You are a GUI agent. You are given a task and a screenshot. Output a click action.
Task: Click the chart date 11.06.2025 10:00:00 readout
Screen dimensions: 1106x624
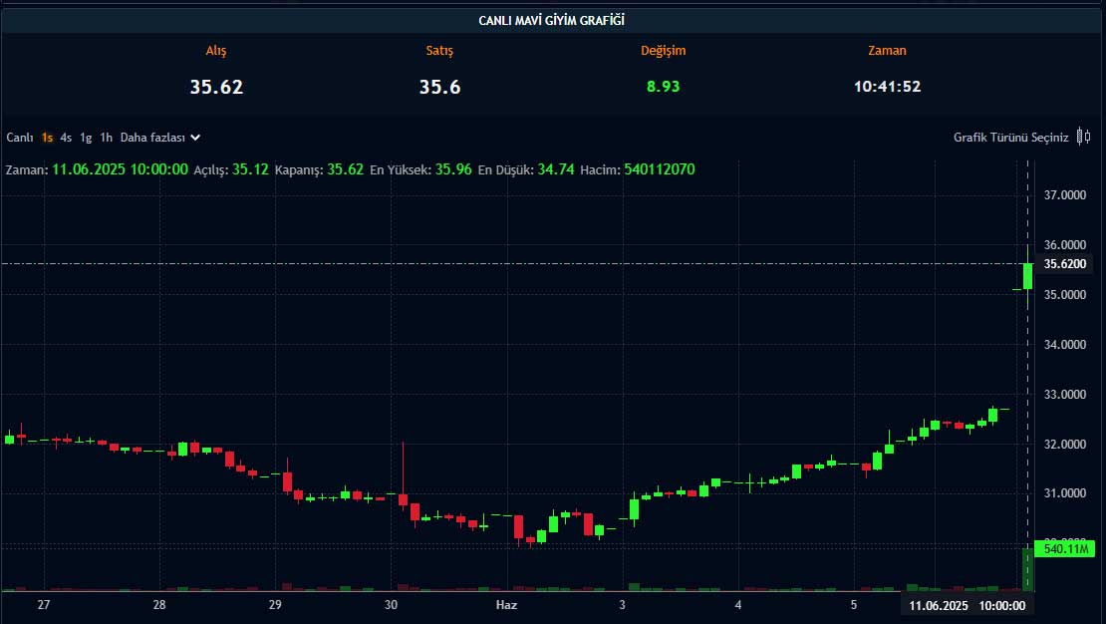click(x=120, y=169)
